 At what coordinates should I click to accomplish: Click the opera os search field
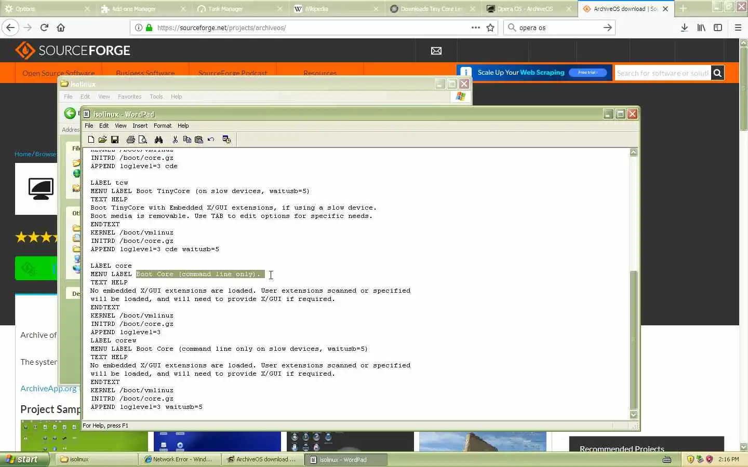tap(558, 28)
